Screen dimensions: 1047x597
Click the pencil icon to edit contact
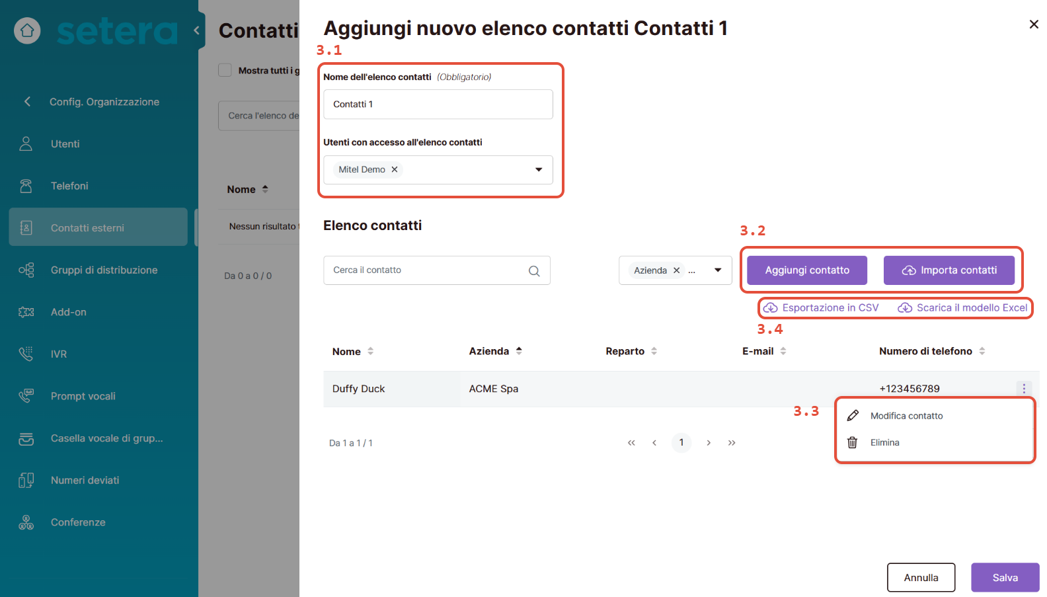(x=853, y=416)
